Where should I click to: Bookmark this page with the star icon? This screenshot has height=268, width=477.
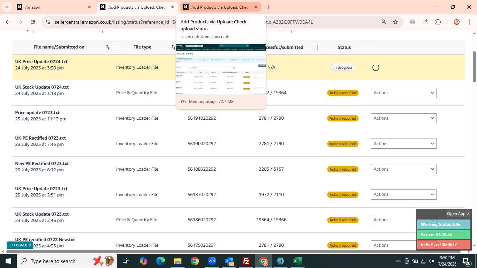(395, 22)
